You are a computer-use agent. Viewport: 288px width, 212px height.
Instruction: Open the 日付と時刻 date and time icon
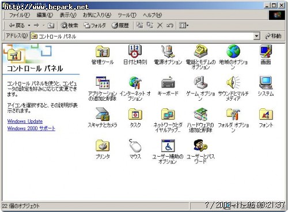135,51
